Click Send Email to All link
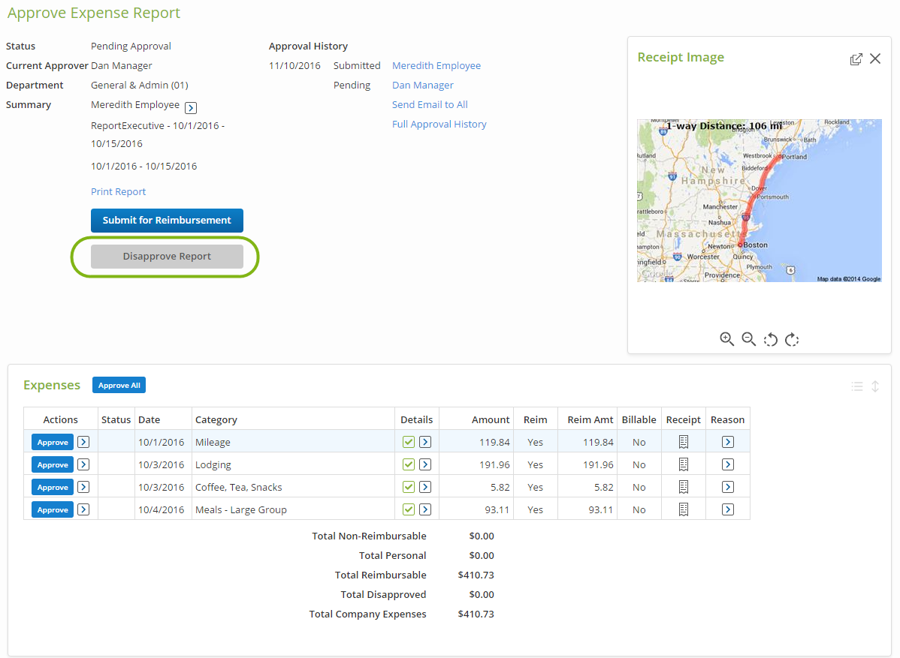 [x=430, y=104]
